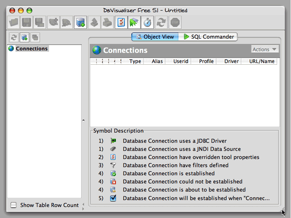Screen dimensions: 291x218
Task: Click text 'Database Connection uses a JDBC Driver'
Action: pyautogui.click(x=175, y=141)
